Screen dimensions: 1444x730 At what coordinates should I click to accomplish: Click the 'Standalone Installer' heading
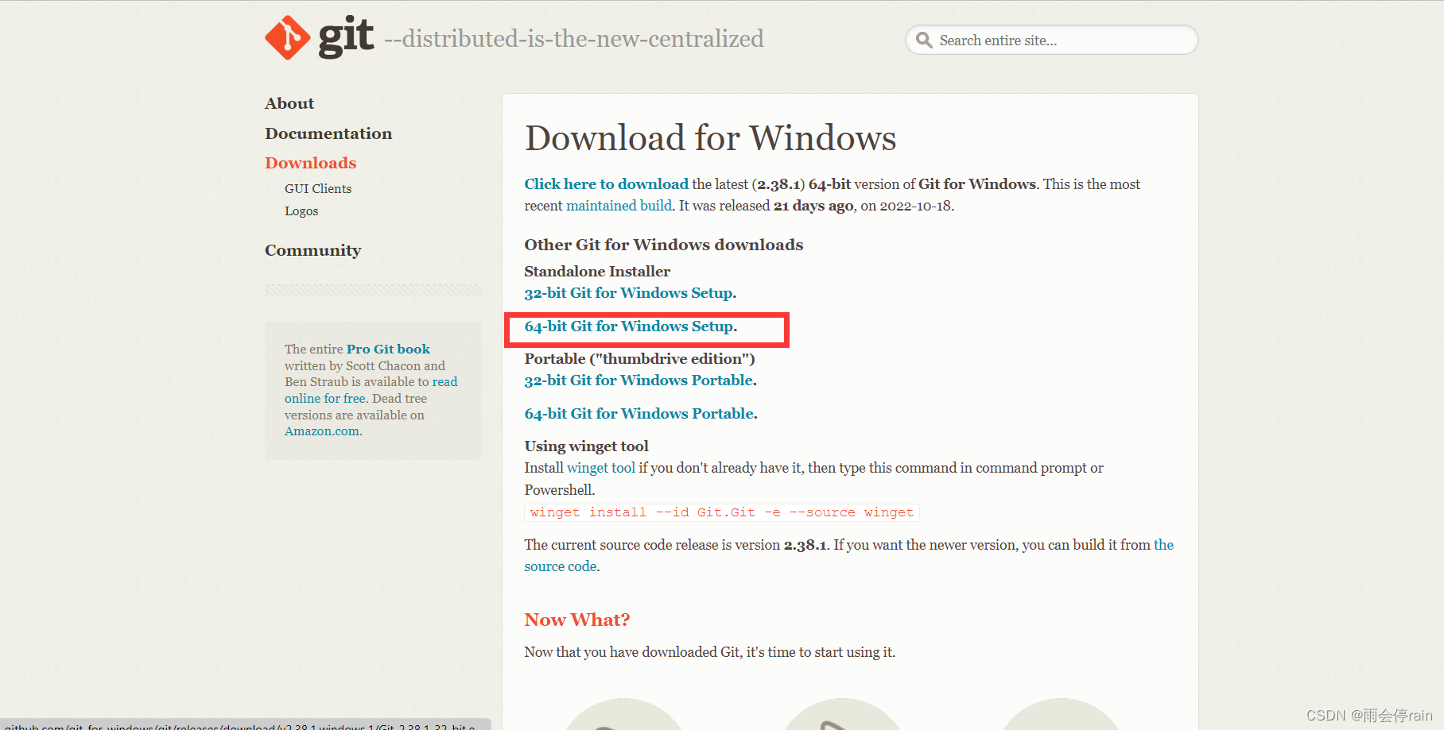point(597,272)
